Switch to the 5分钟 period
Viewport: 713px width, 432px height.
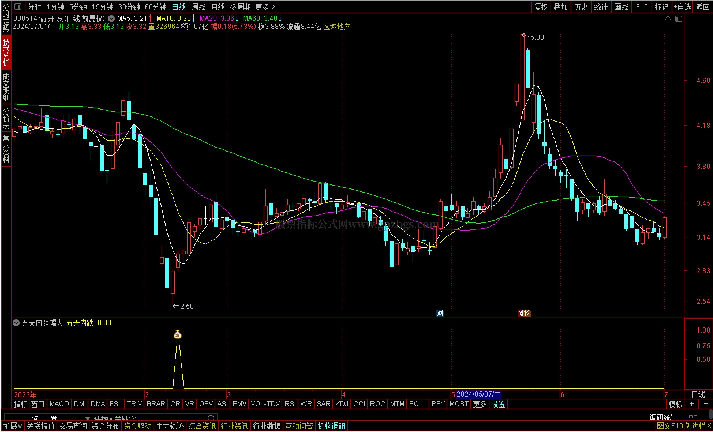pyautogui.click(x=78, y=7)
